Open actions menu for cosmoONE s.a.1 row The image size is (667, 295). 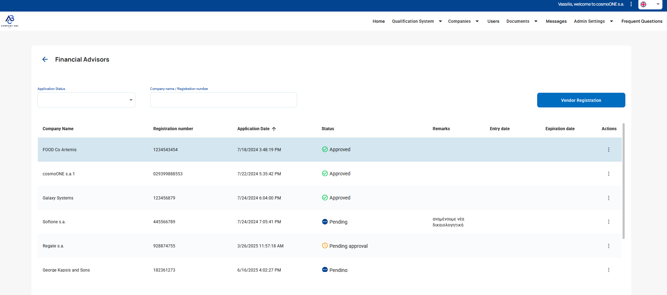click(609, 174)
